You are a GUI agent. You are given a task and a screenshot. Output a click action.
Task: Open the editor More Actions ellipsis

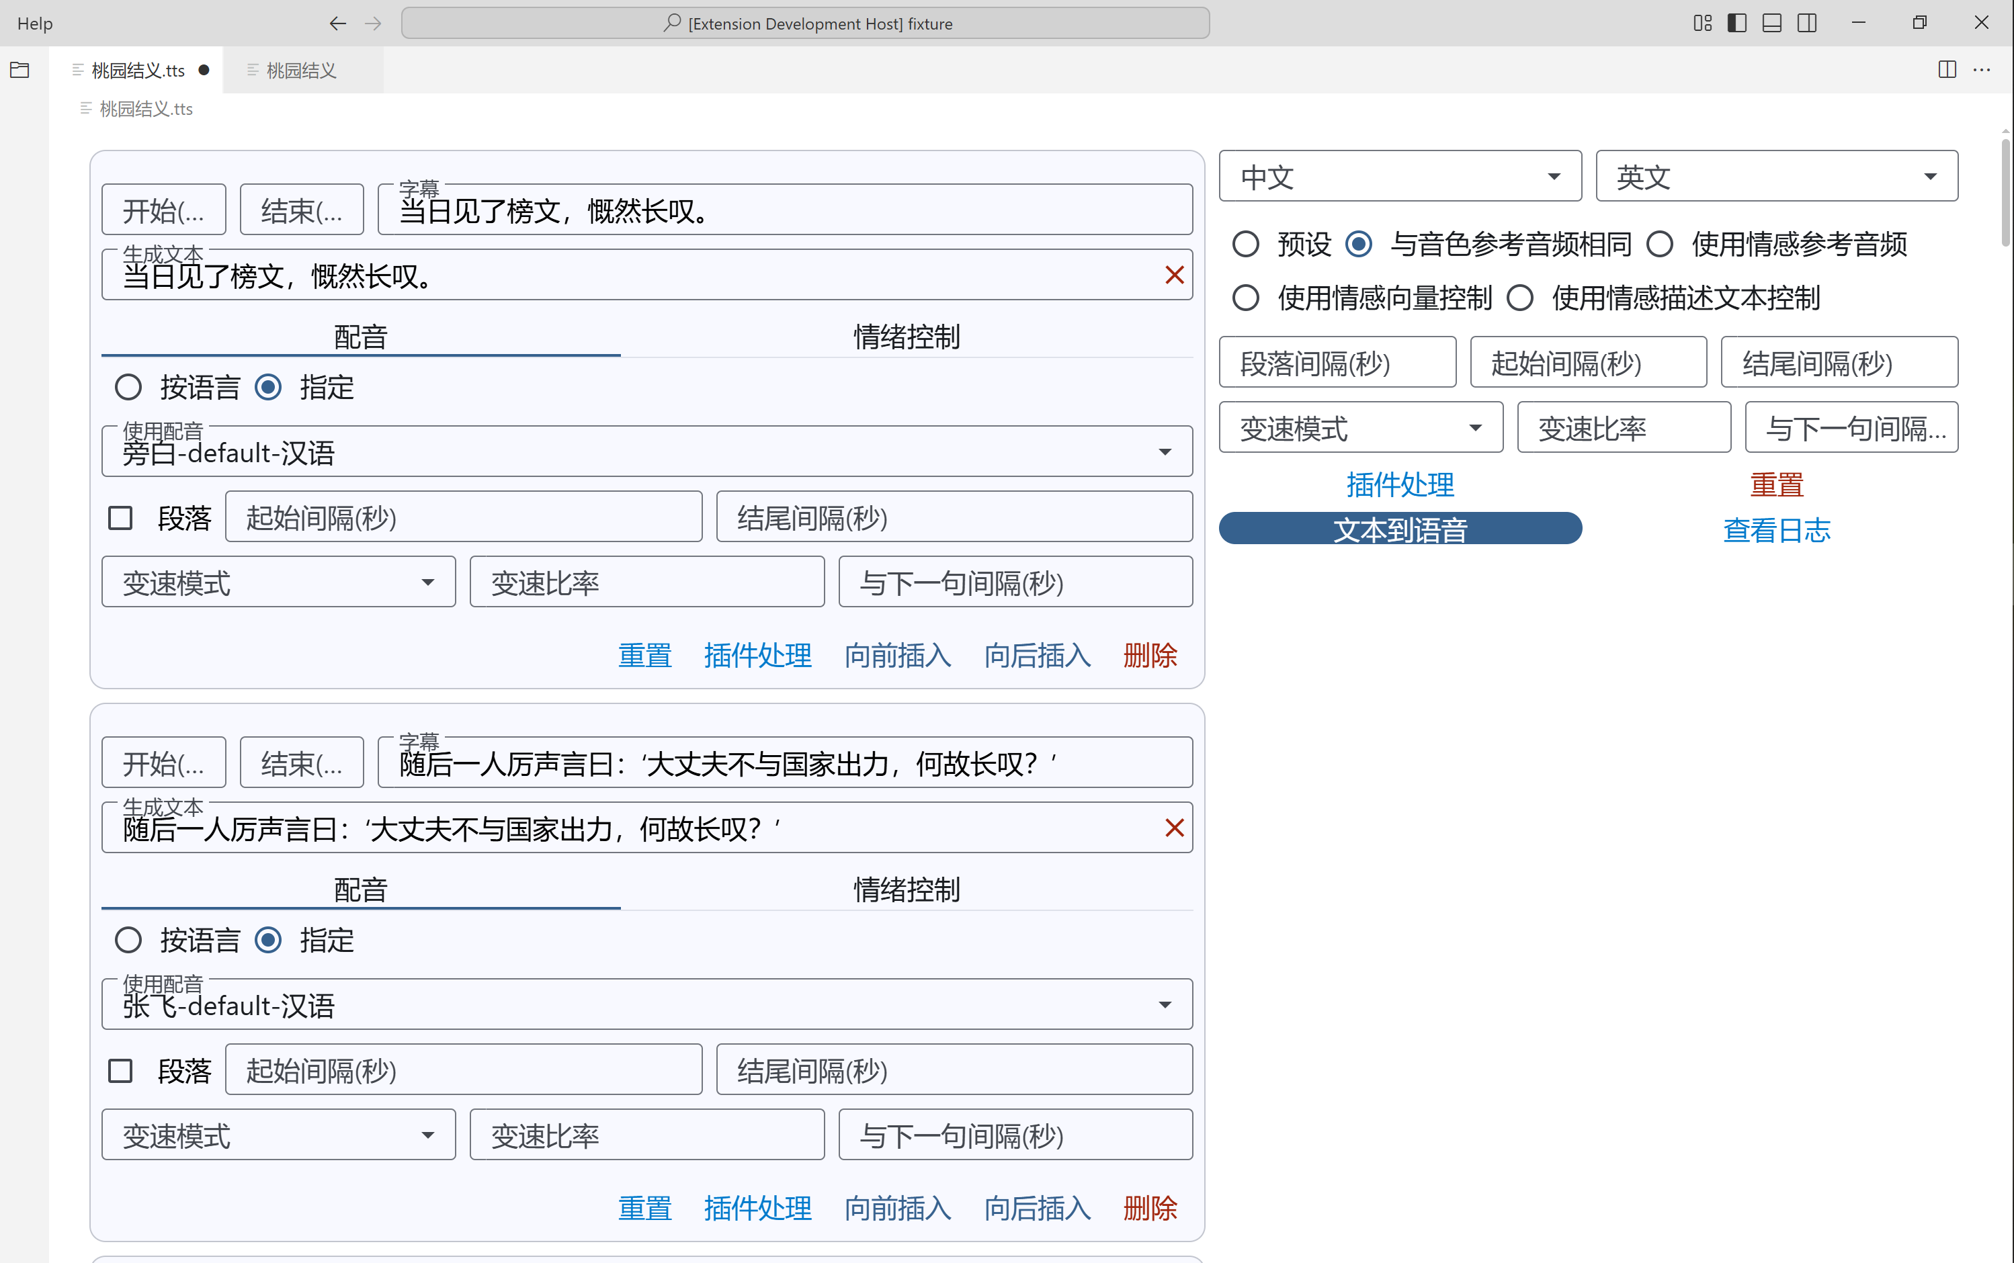1982,70
